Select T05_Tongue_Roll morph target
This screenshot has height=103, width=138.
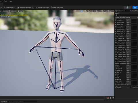pyautogui.click(x=120, y=47)
